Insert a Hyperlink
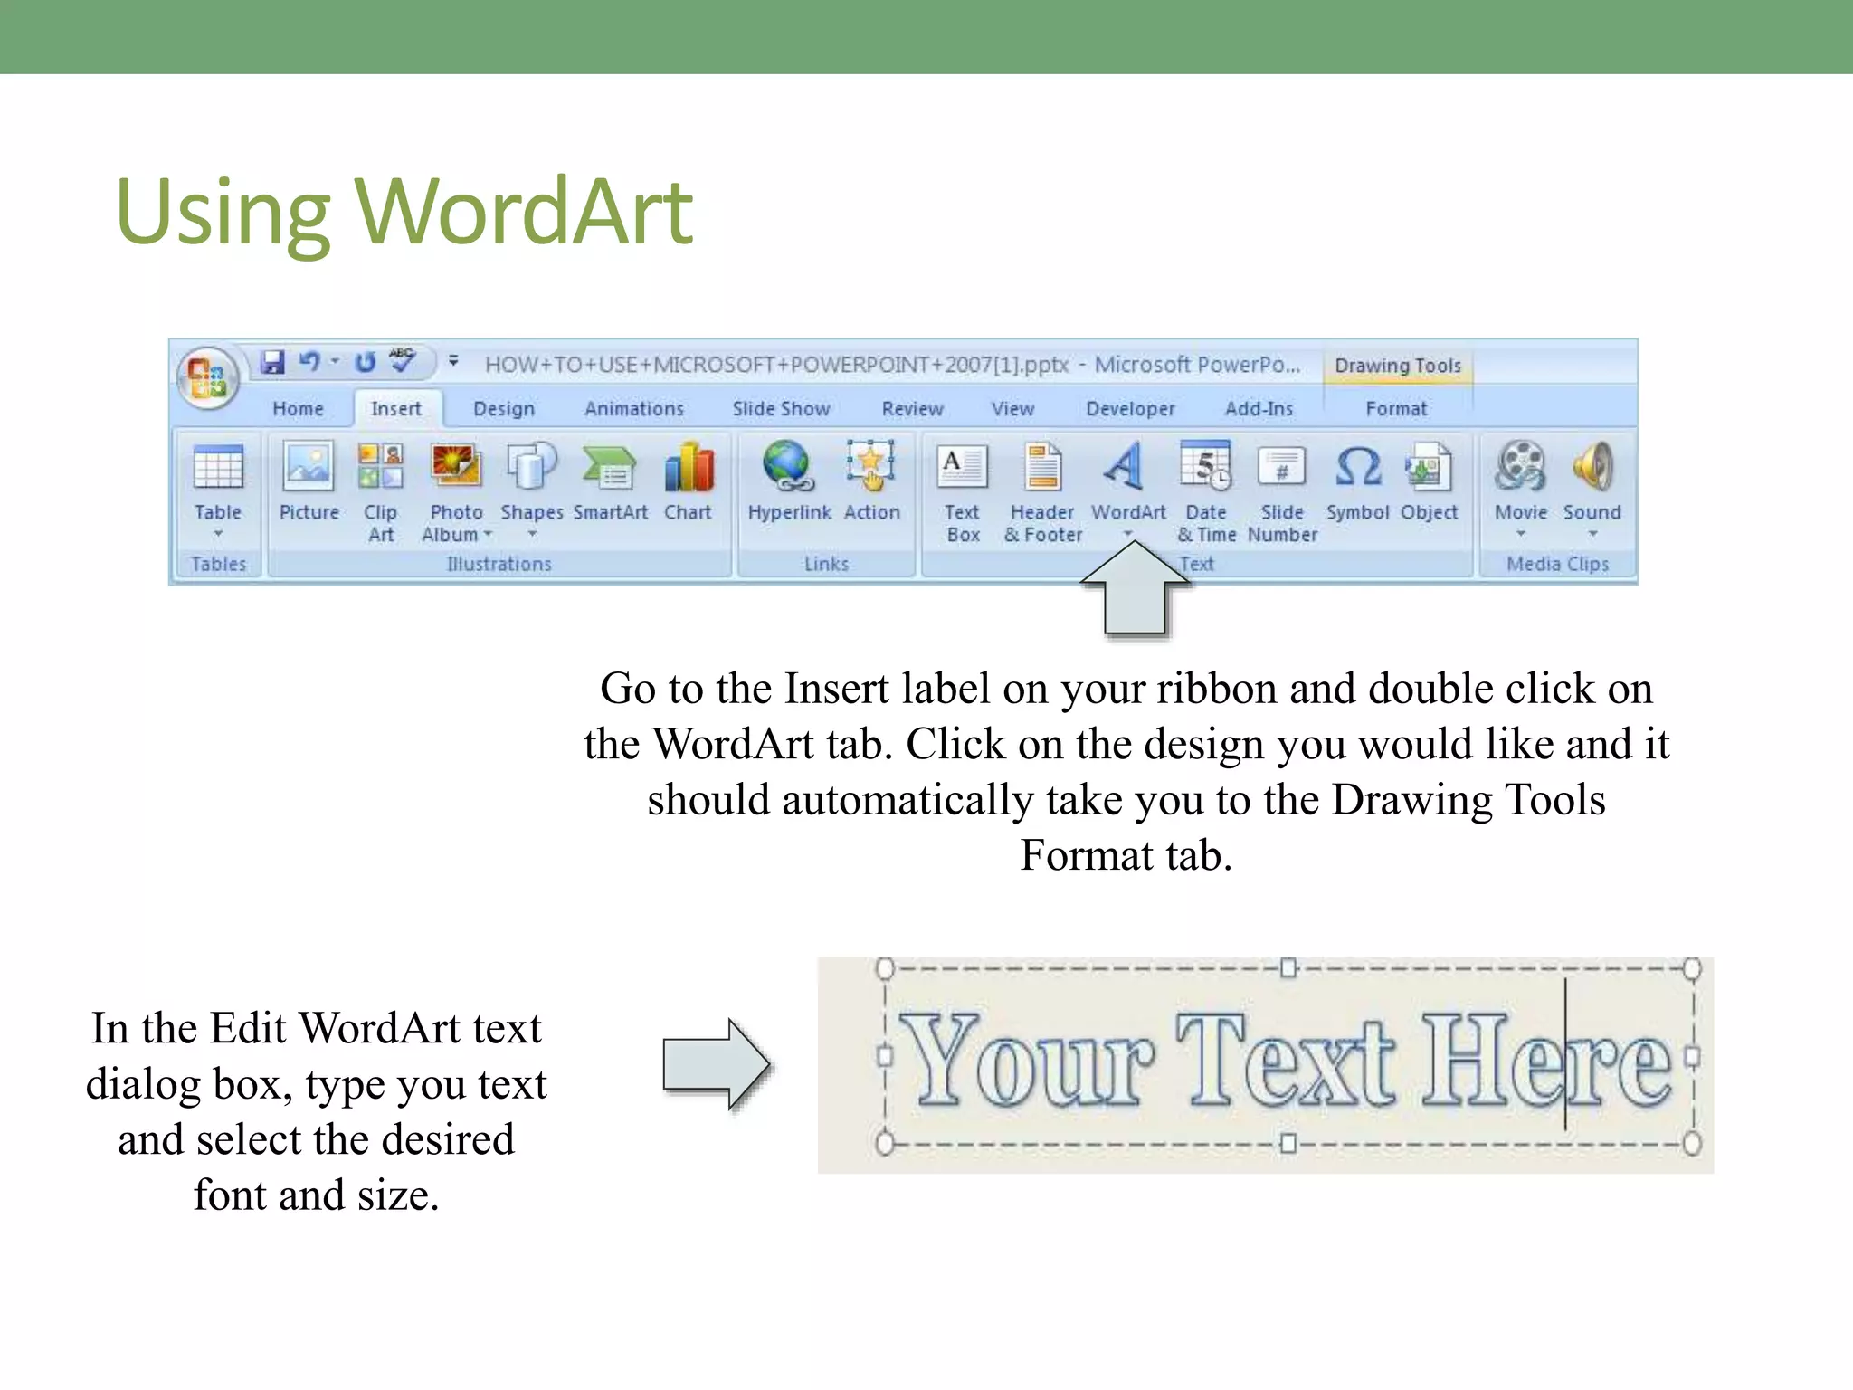 pos(789,482)
